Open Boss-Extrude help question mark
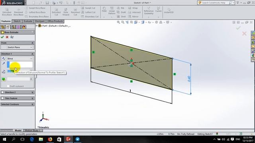This screenshot has width=255, height=143. point(33,32)
